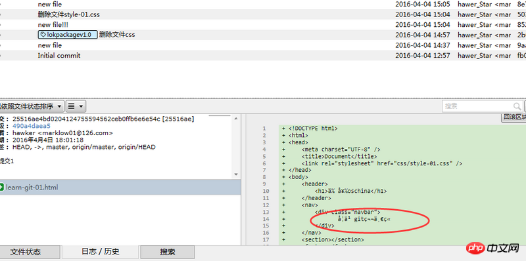Click the commit details scrollbar up arrow
This screenshot has width=526, height=261.
tap(236, 118)
